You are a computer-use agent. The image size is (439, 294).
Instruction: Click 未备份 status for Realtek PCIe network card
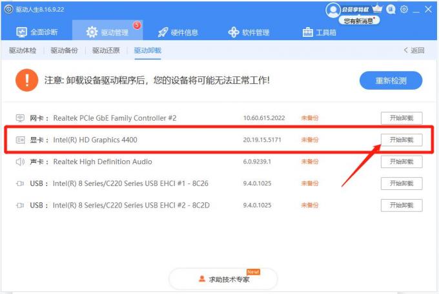(310, 118)
